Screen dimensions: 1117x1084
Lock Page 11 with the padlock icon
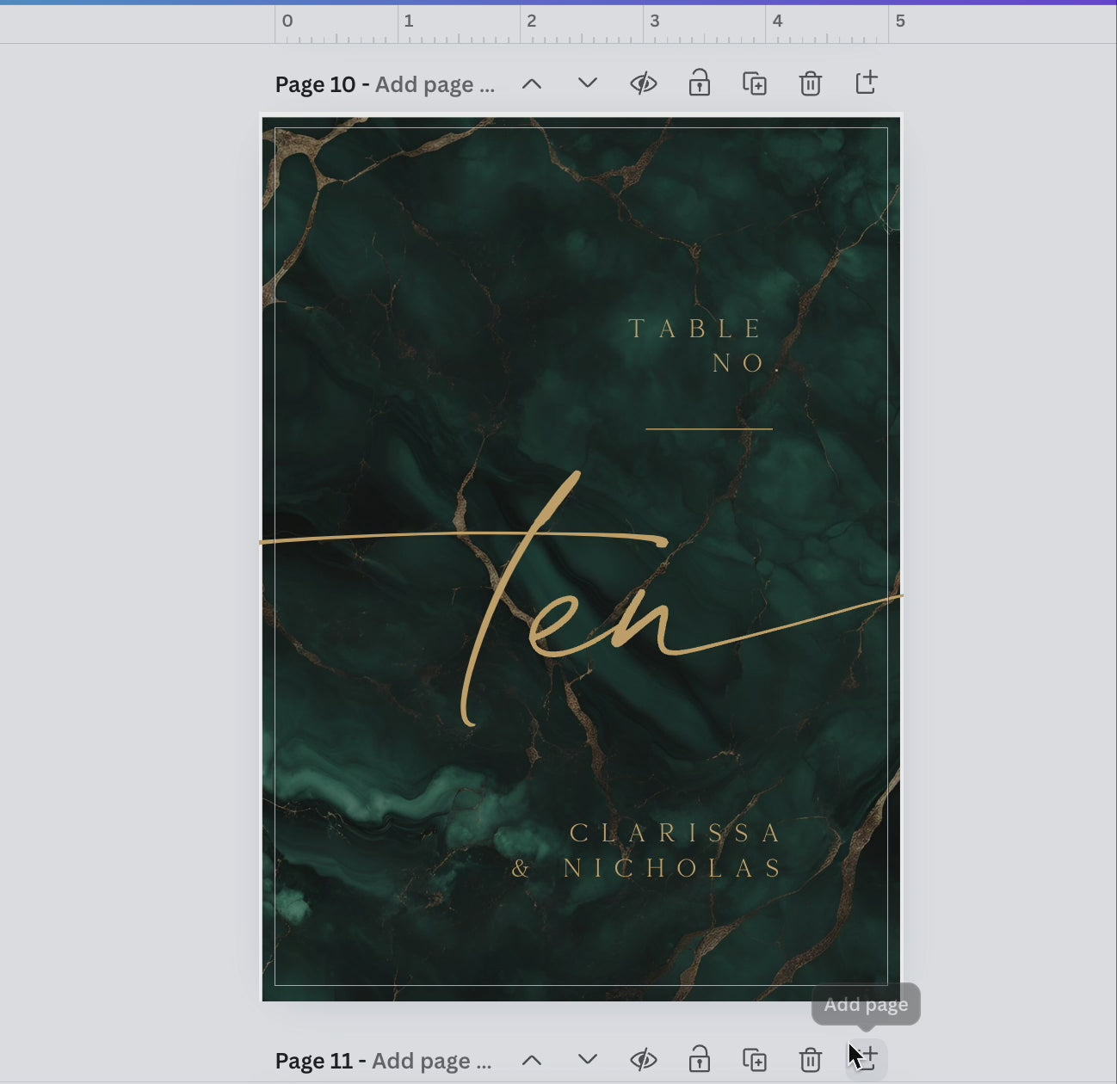[699, 1060]
